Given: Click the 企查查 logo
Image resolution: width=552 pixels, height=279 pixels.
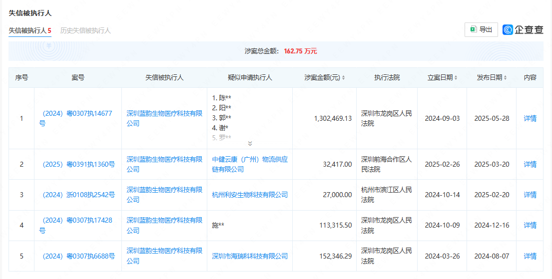Looking at the screenshot, I should tap(523, 29).
